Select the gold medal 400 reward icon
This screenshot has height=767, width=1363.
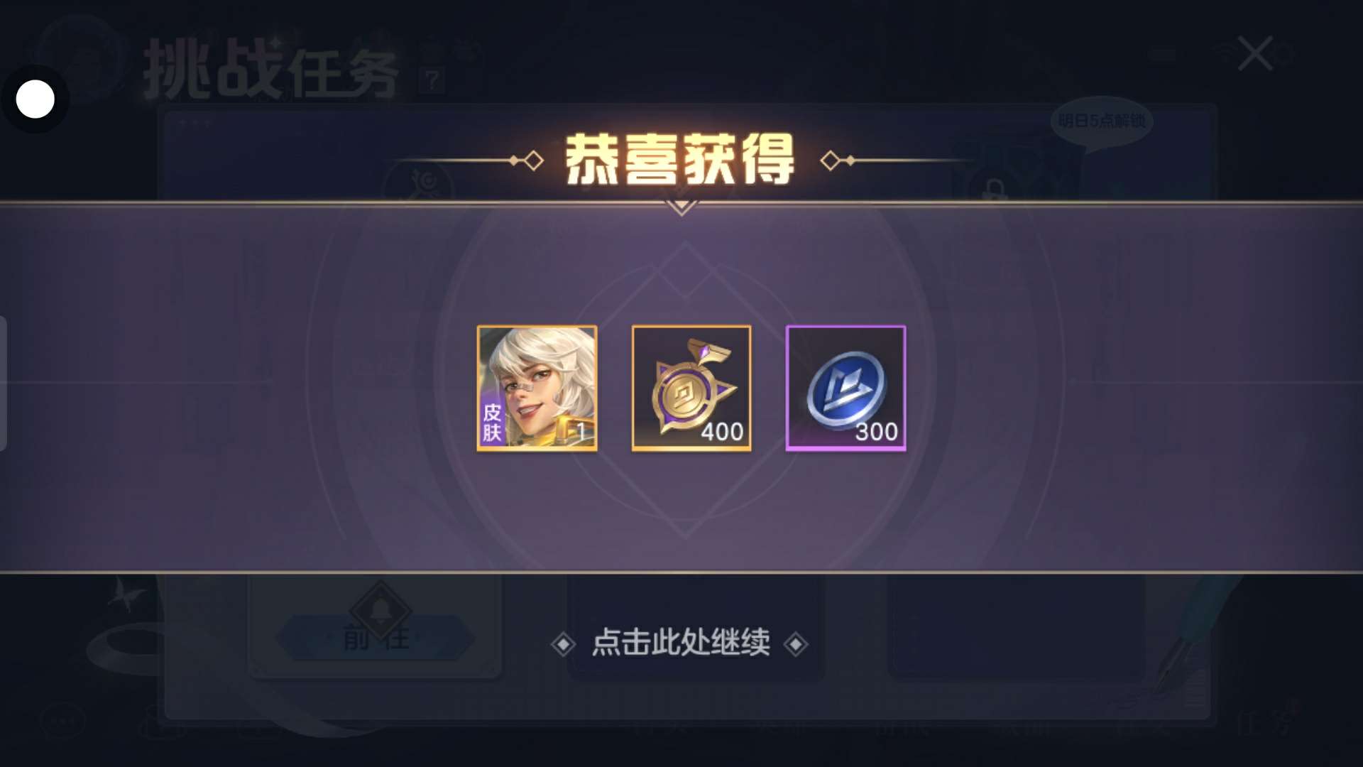click(x=691, y=388)
